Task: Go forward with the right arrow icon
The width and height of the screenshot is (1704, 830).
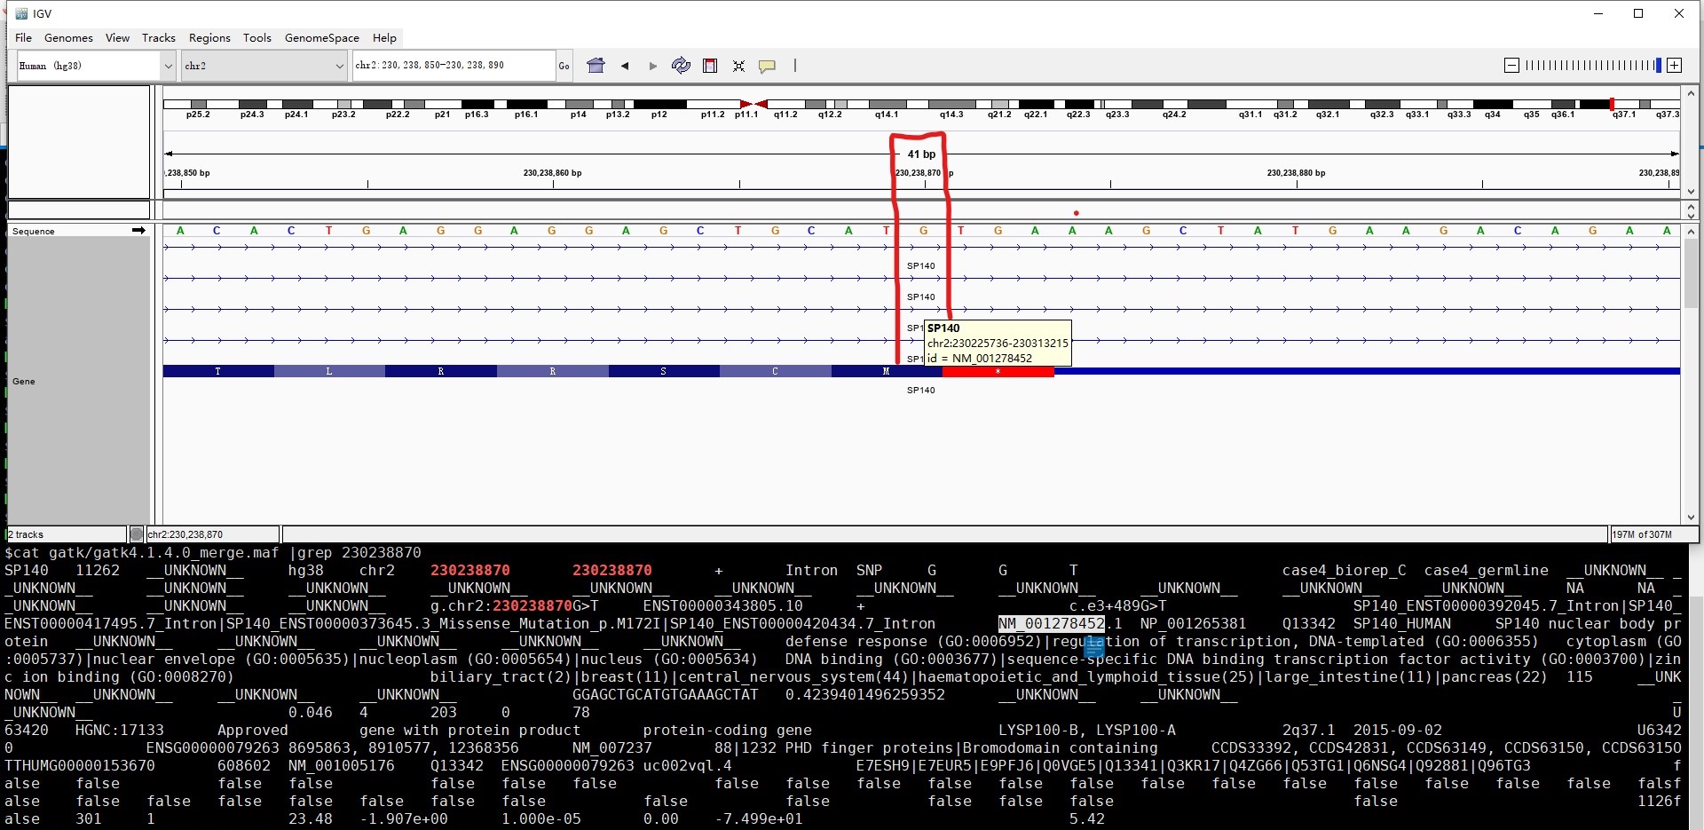Action: point(653,66)
